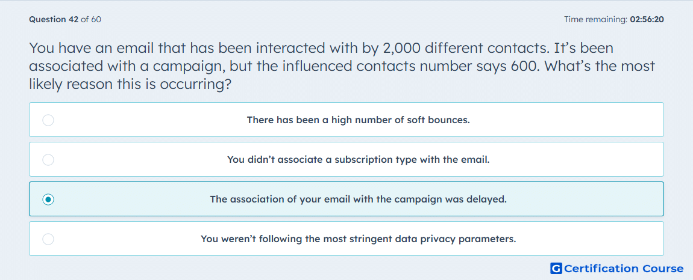Viewport: 693px width, 280px height.
Task: Pick answer text 'You weren't following the most stringent'
Action: pos(358,239)
